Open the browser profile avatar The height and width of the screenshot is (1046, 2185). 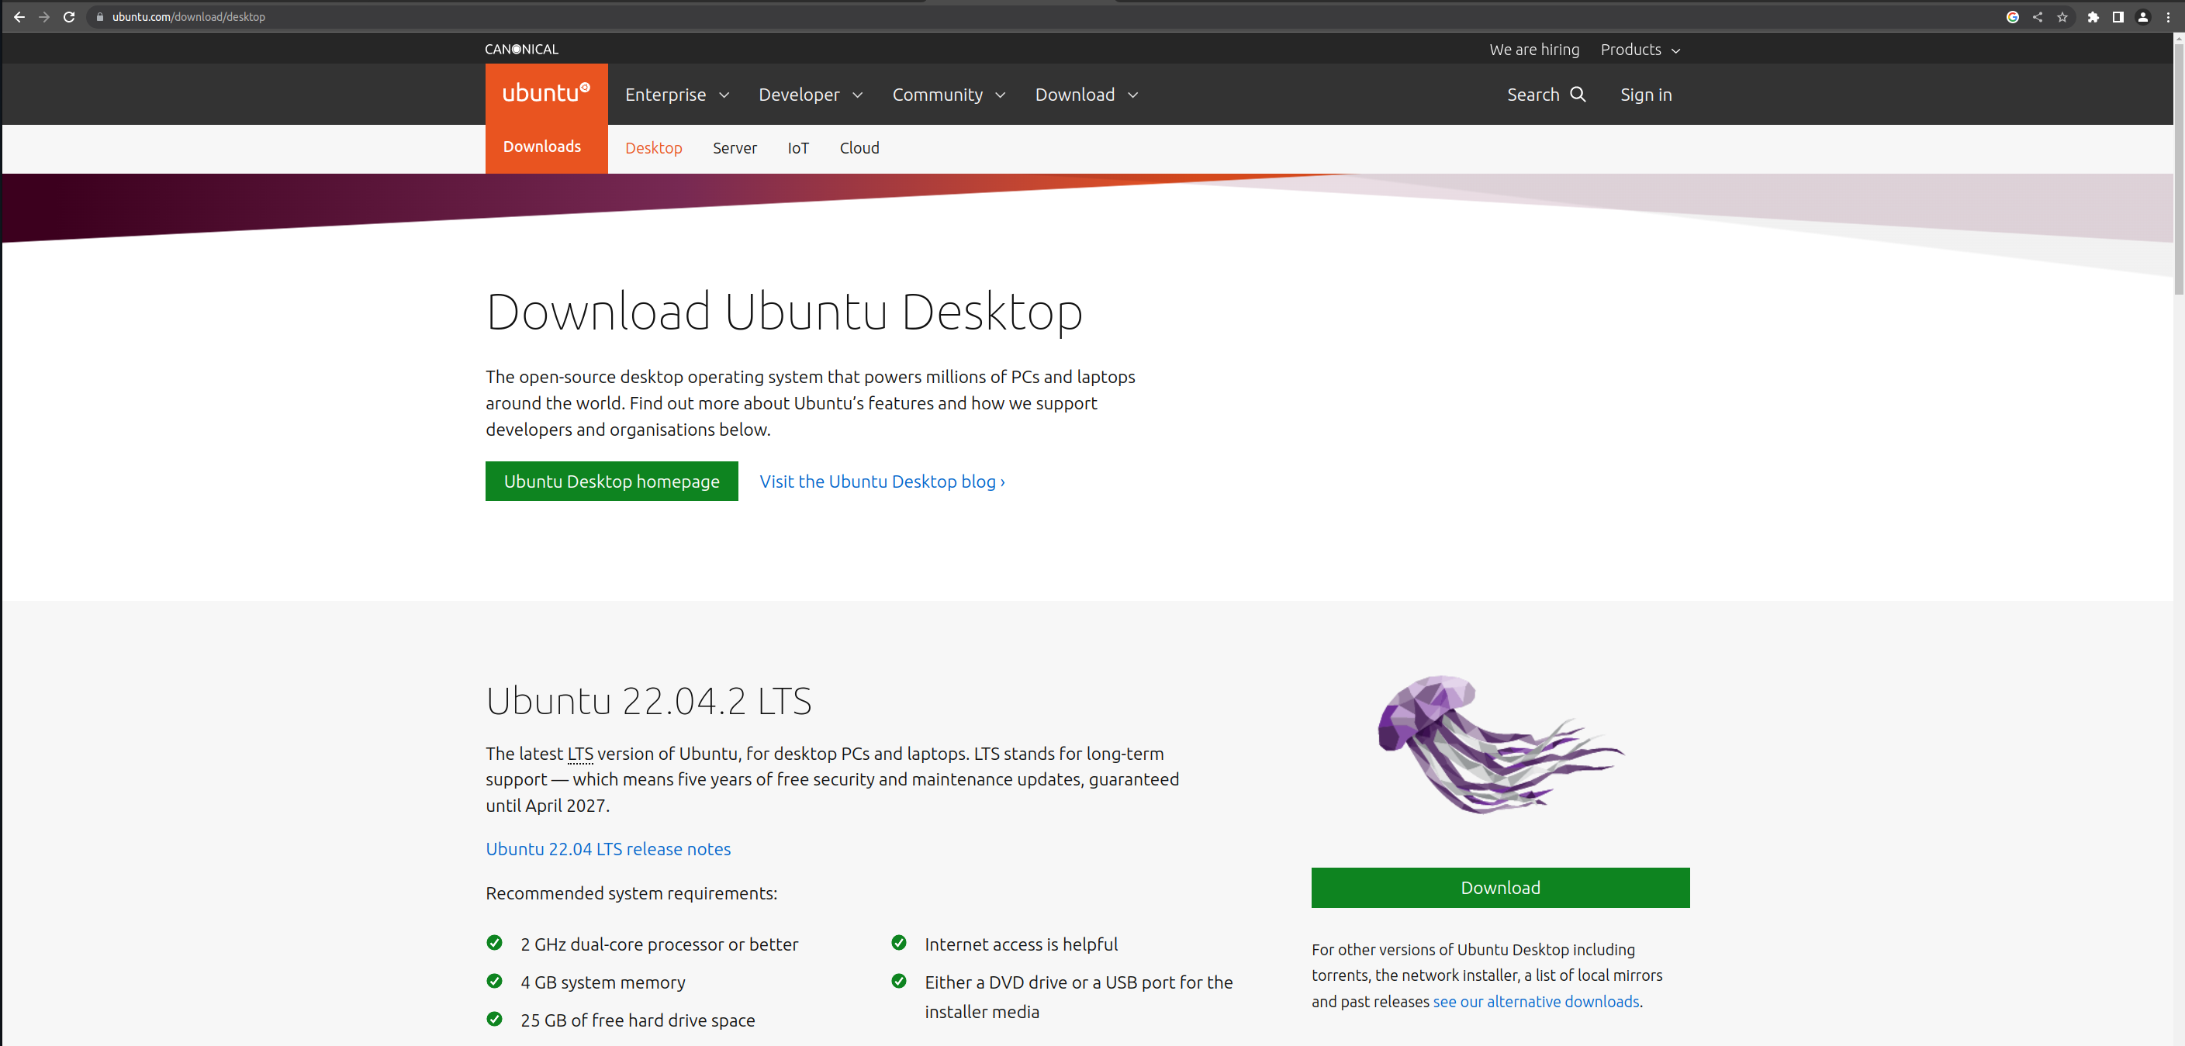click(x=2142, y=17)
